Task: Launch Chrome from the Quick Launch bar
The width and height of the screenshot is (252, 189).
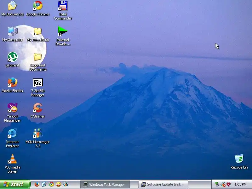Action: [51, 184]
